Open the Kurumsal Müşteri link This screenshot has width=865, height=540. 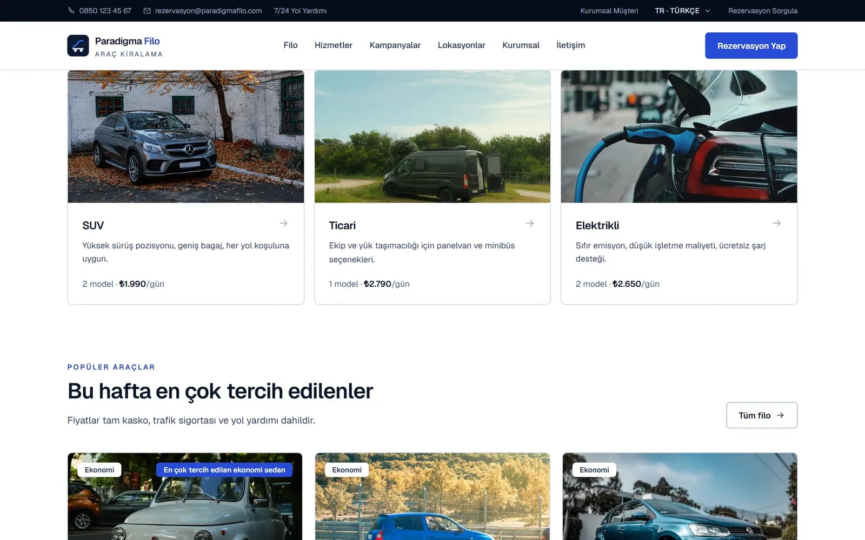tap(609, 11)
